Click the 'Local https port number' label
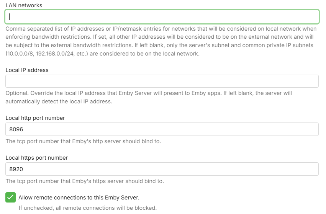Image resolution: width=326 pixels, height=214 pixels. tap(36, 158)
